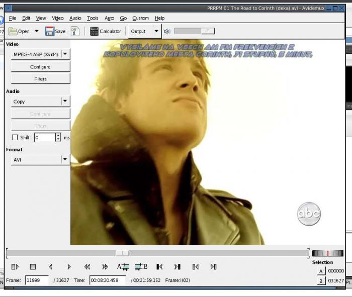Click the disabled Audio Configure button

coord(40,114)
